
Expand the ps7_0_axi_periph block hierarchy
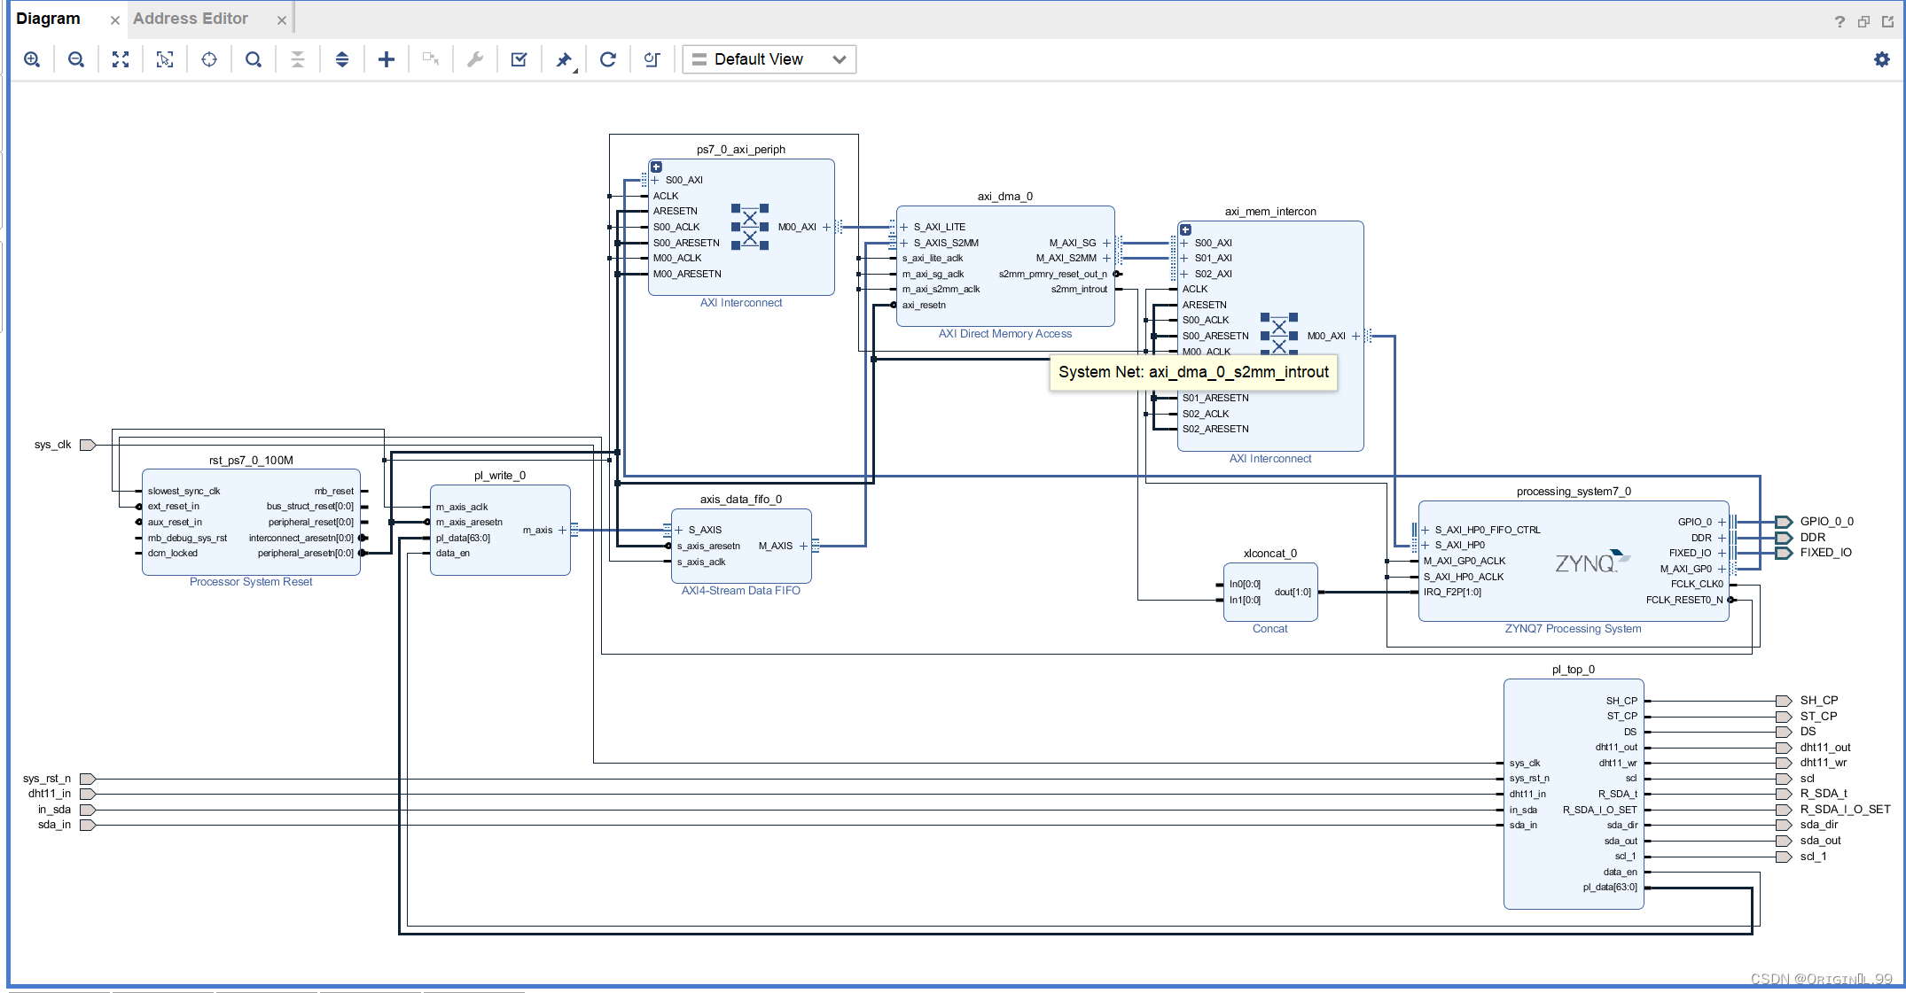tap(657, 167)
